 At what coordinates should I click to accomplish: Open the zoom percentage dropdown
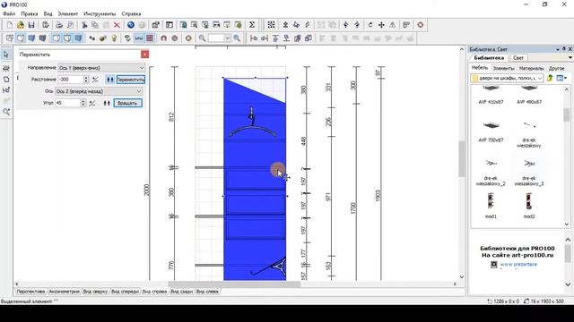click(x=227, y=38)
